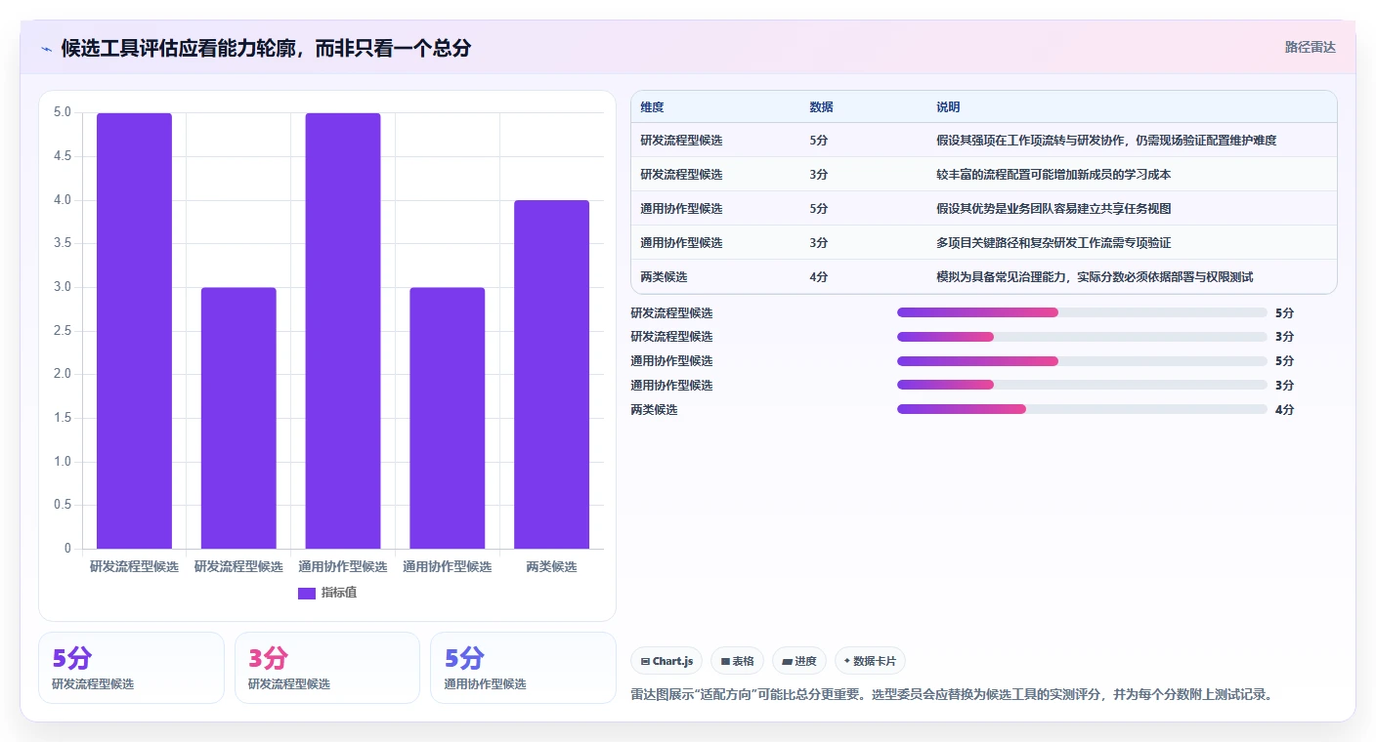Click the 路径雷达 label at top right
This screenshot has height=742, width=1376.
(1310, 47)
